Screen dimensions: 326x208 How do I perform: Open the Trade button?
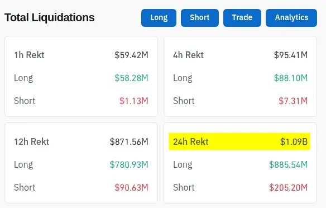click(x=242, y=18)
